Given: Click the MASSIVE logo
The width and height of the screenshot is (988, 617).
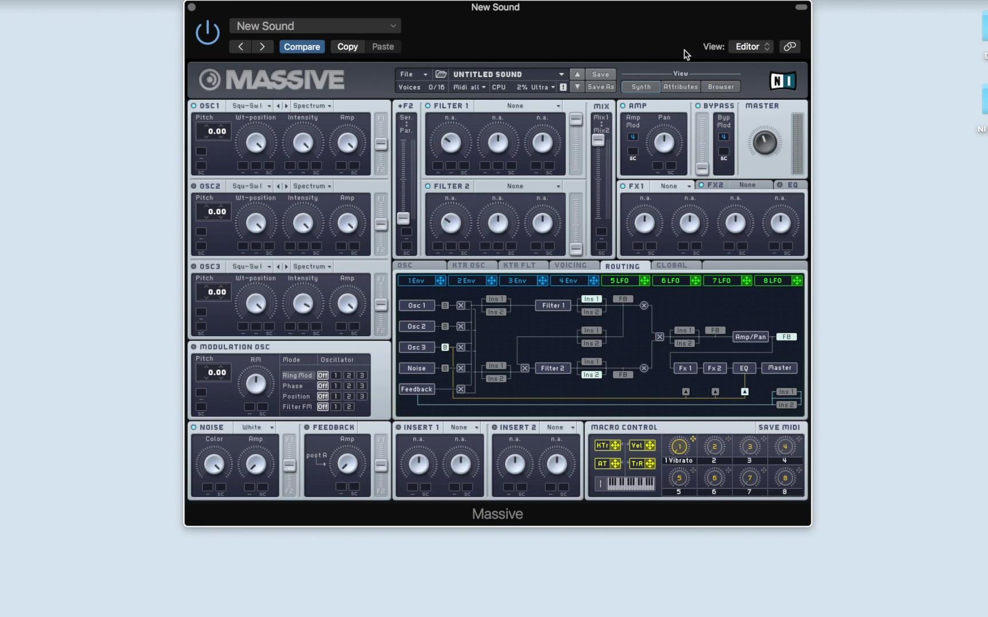Looking at the screenshot, I should (x=271, y=80).
